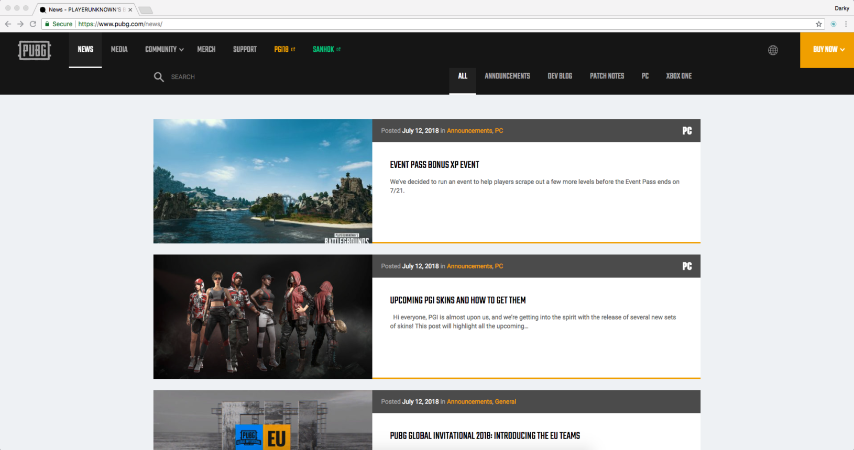
Task: Open Chrome three-dot menu
Action: [846, 24]
